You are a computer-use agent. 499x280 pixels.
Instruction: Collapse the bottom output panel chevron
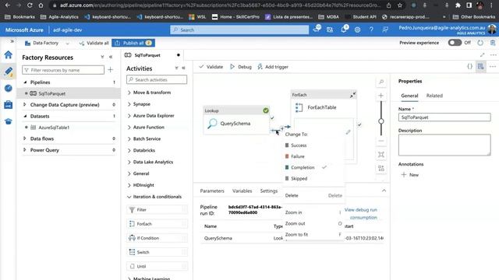tap(384, 191)
